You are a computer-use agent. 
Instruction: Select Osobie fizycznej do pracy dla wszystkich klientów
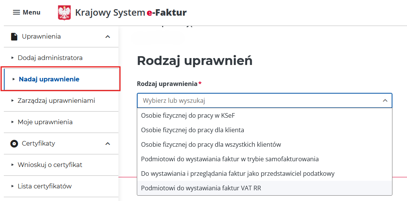click(211, 144)
